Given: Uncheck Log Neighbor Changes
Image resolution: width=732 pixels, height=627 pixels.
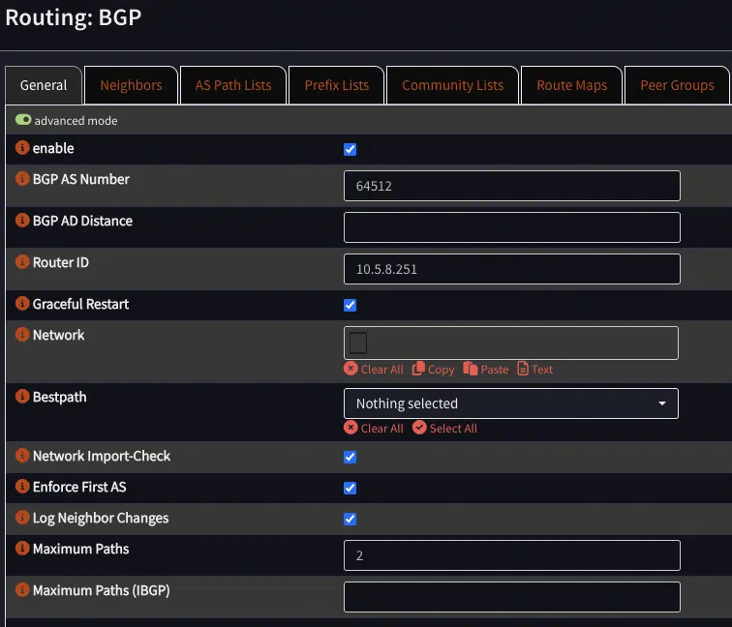Looking at the screenshot, I should click(x=350, y=520).
